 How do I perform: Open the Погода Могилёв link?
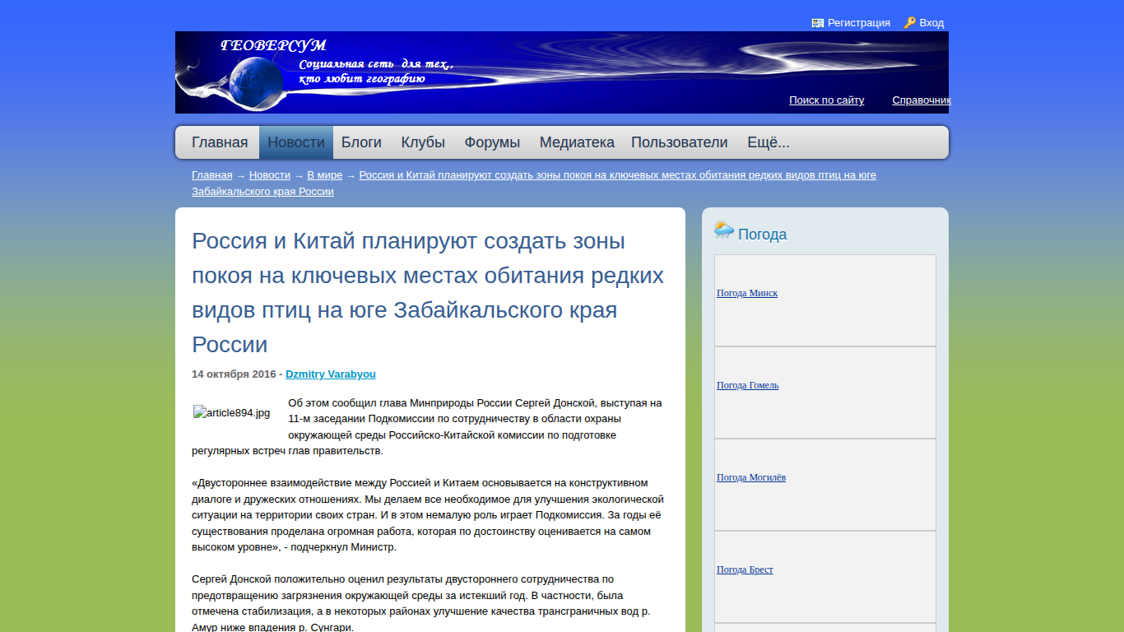(751, 477)
